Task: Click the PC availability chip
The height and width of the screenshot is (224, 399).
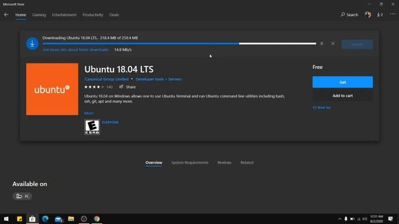Action: tap(22, 196)
